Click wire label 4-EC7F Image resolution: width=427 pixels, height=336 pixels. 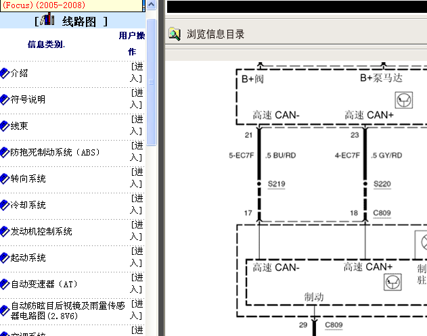click(347, 155)
